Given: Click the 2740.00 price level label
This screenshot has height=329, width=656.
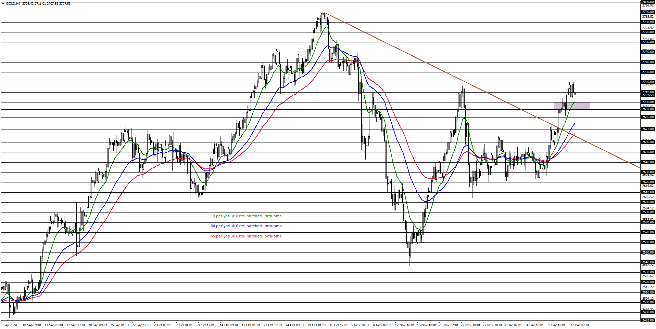Looking at the screenshot, I should [648, 62].
